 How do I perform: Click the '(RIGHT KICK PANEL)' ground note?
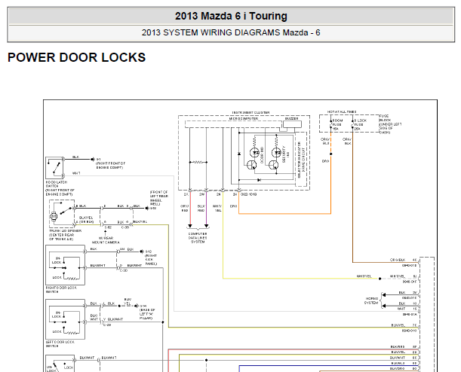(151, 260)
